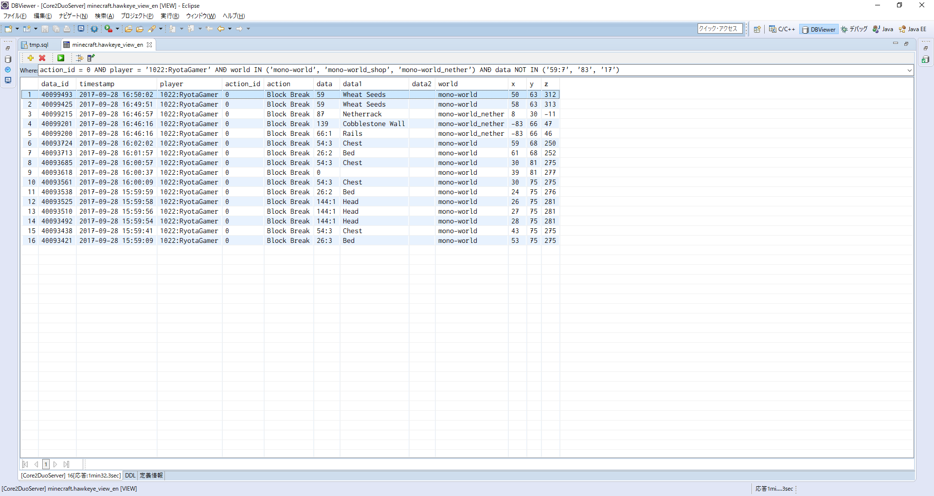Click the Open Type folder icon

[x=128, y=29]
